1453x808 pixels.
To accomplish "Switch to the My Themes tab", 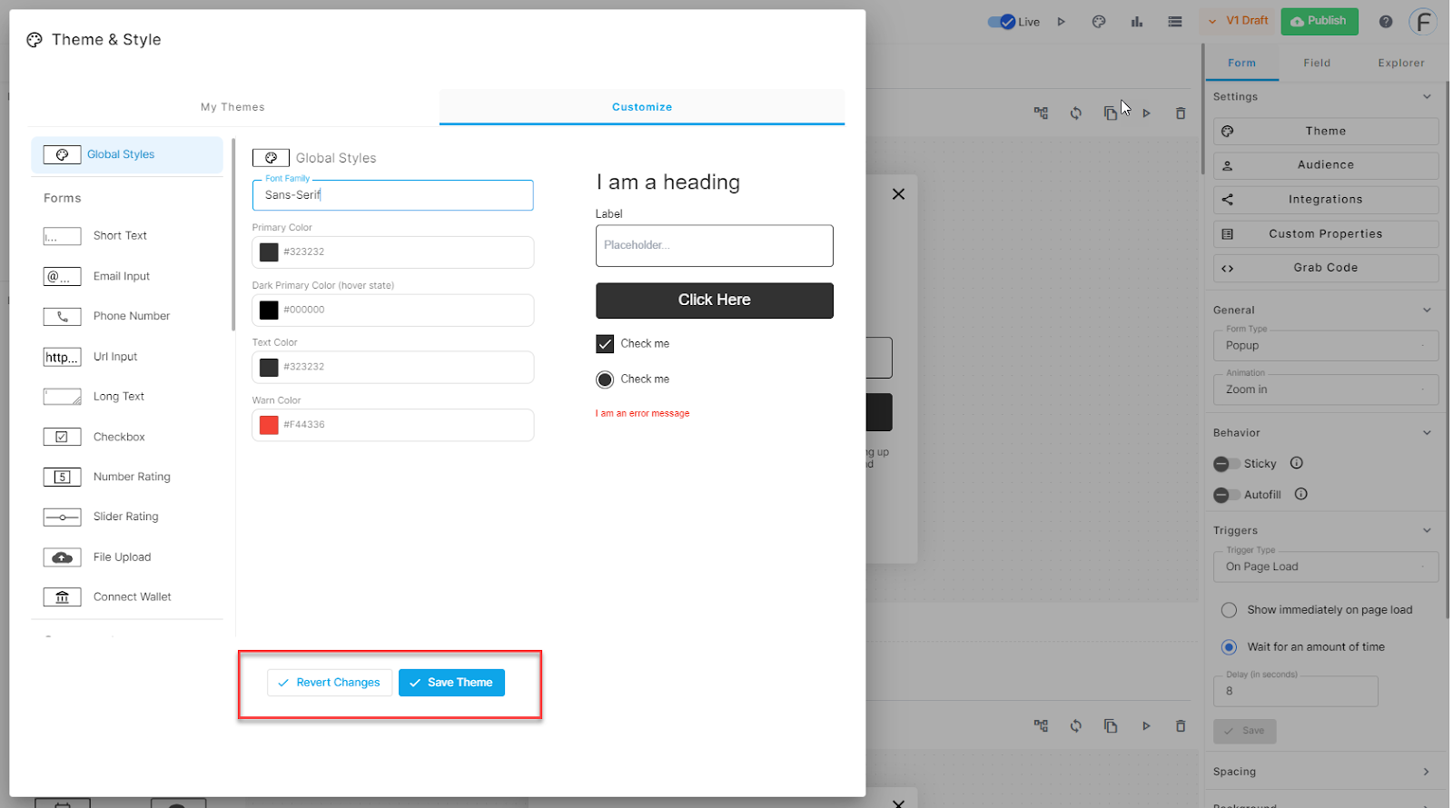I will 233,107.
